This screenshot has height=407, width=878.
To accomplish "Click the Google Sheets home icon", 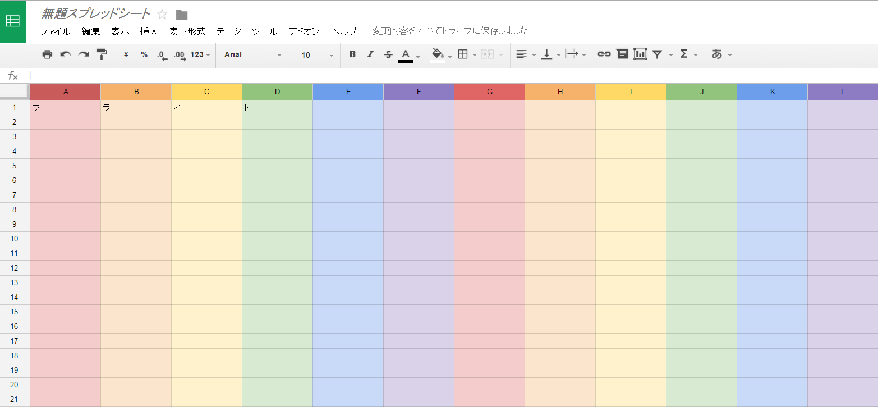I will (13, 21).
